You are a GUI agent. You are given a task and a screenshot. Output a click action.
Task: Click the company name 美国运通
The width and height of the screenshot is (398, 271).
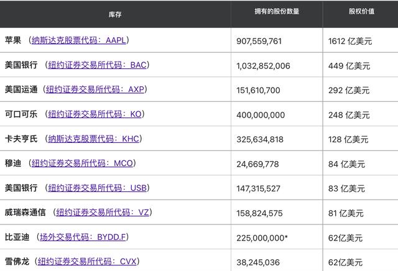pyautogui.click(x=21, y=90)
